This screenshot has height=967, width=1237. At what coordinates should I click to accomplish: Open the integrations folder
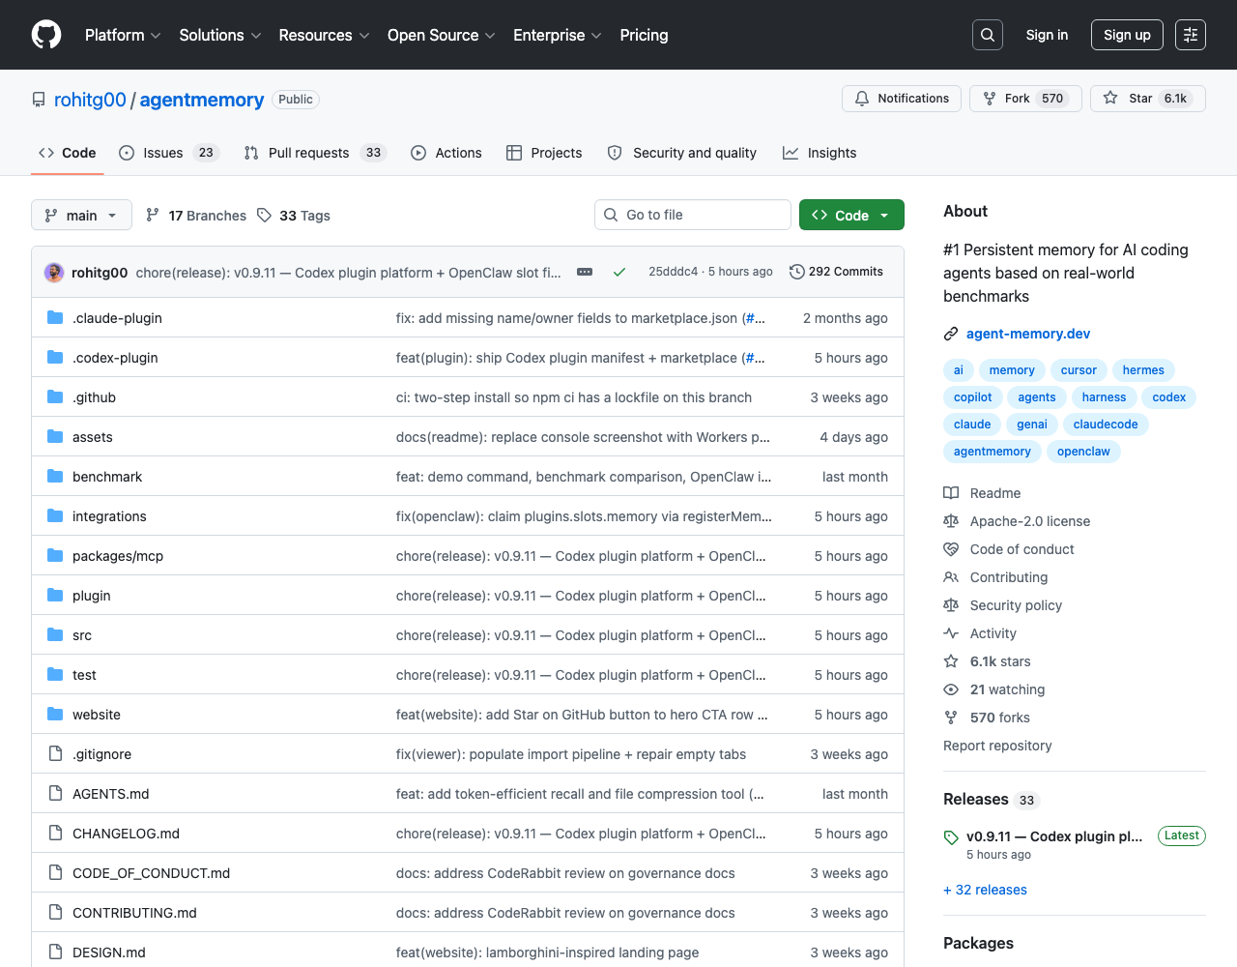tap(109, 516)
